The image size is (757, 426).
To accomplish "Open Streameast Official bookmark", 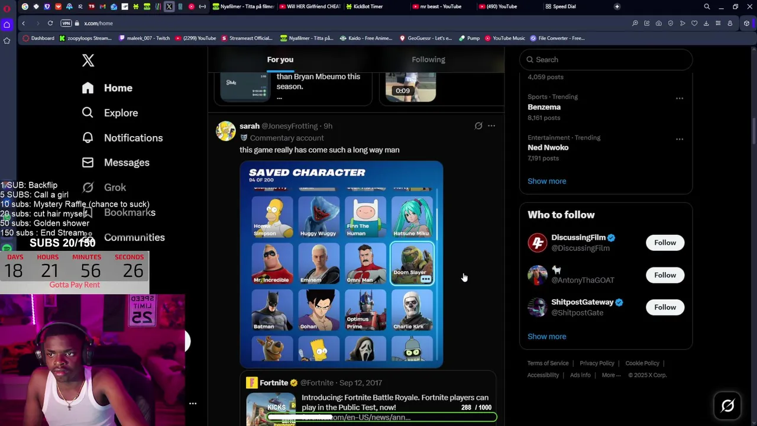I will point(247,38).
